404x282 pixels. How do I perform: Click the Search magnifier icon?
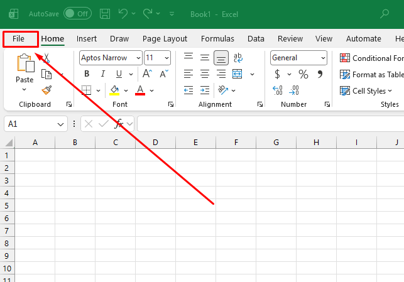click(x=385, y=14)
